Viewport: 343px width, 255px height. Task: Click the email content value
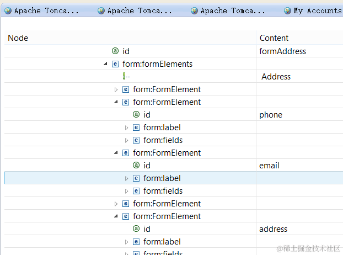pyautogui.click(x=269, y=166)
